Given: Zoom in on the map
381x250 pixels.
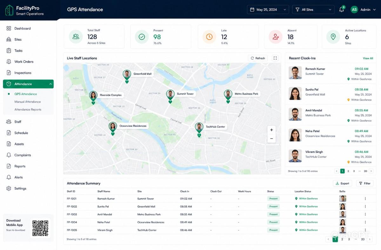Looking at the screenshot, I should 271,130.
